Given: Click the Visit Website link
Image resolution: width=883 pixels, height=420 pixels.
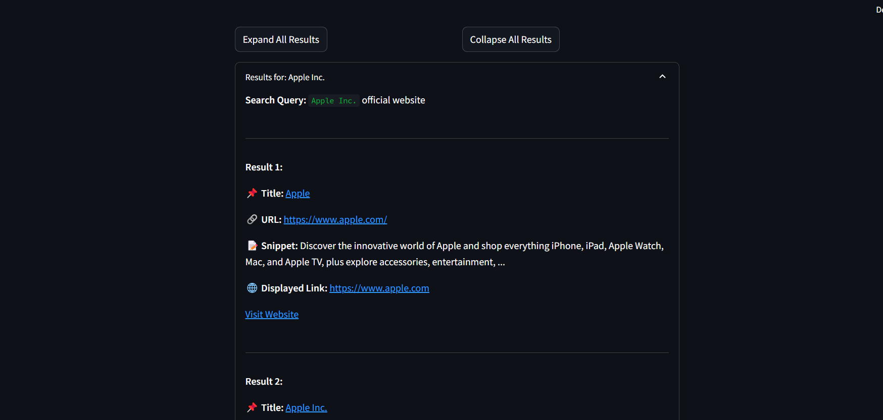Looking at the screenshot, I should (x=272, y=314).
